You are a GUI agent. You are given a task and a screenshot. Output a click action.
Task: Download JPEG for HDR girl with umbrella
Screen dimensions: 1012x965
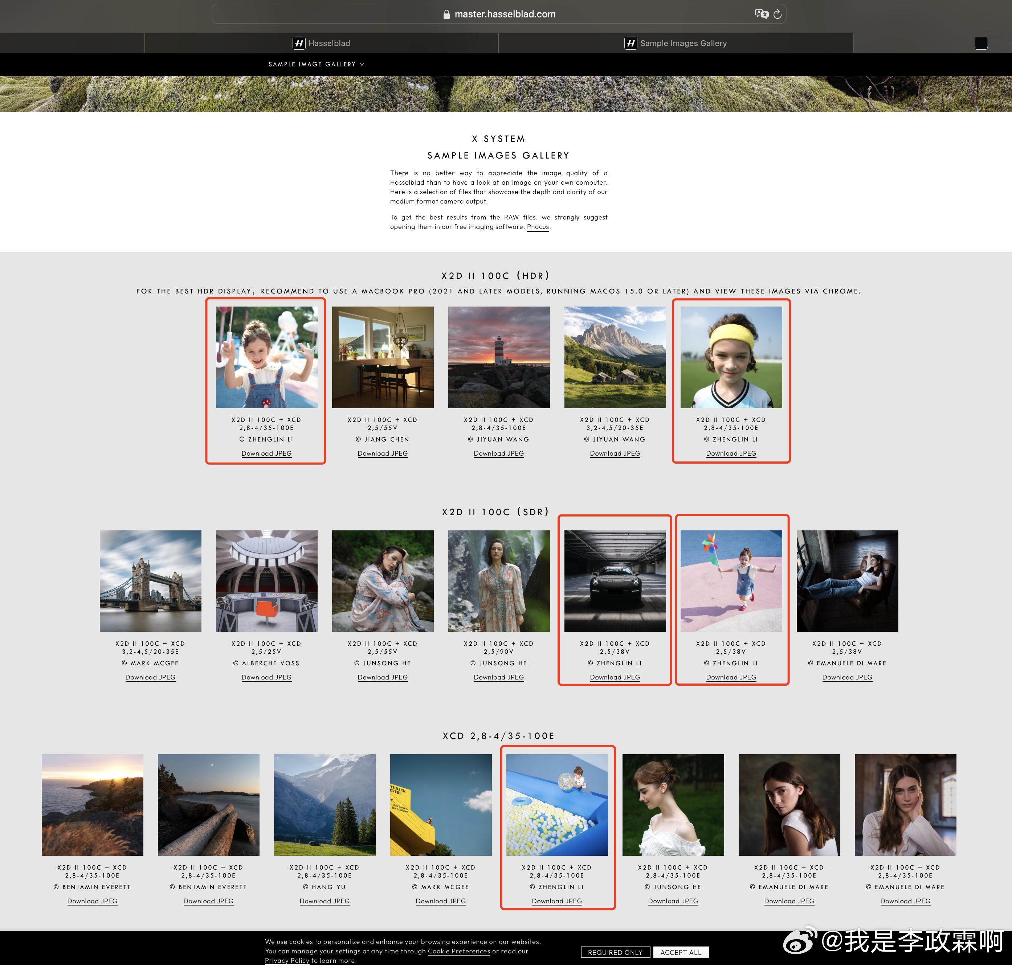(267, 453)
